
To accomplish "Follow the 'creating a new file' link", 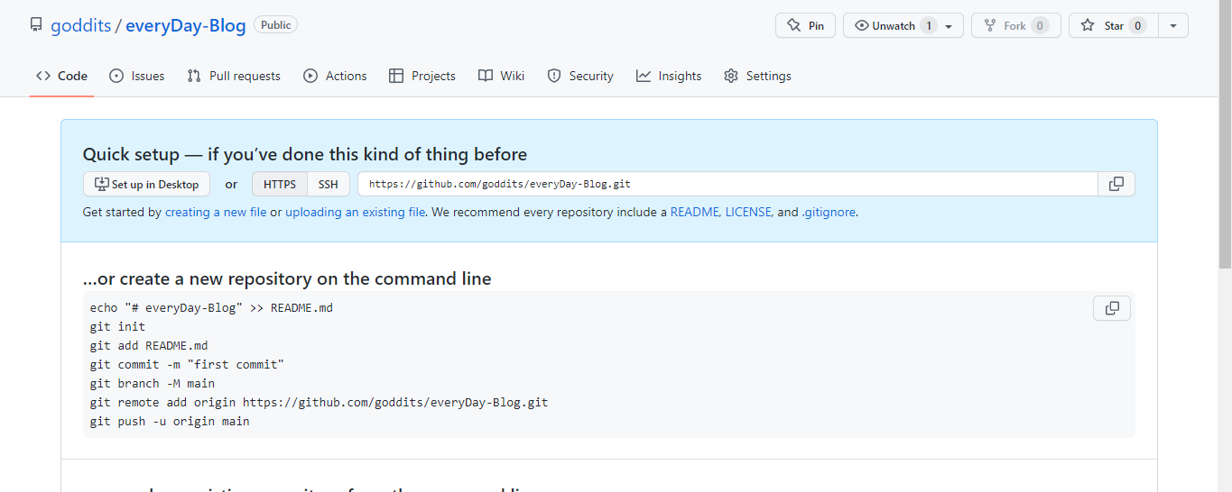I will pyautogui.click(x=216, y=213).
